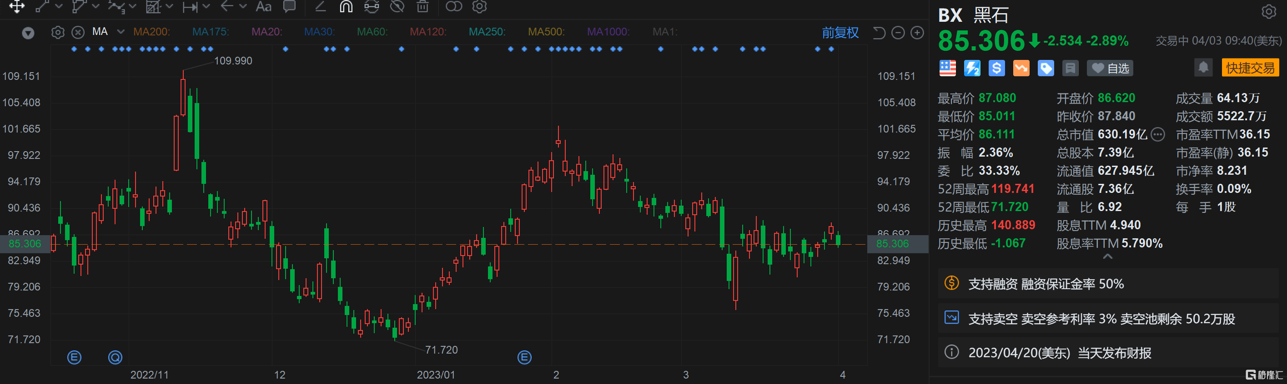Click the 快捷交易 quick trade button
This screenshot has width=1287, height=384.
(1250, 68)
